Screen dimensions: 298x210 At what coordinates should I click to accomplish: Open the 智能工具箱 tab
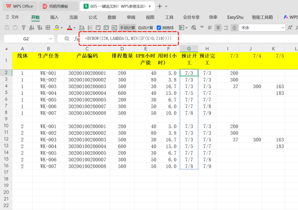click(x=262, y=17)
